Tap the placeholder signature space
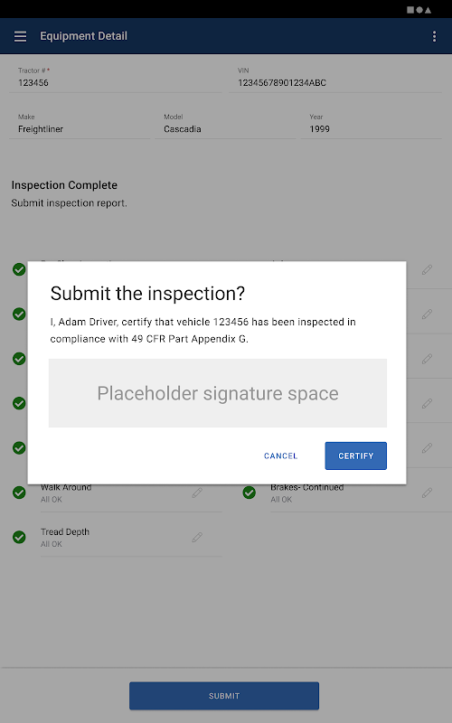This screenshot has width=452, height=723. click(218, 393)
